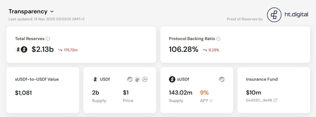The height and width of the screenshot is (117, 316).
Task: Click the Transparency page title
Action: (x=28, y=11)
